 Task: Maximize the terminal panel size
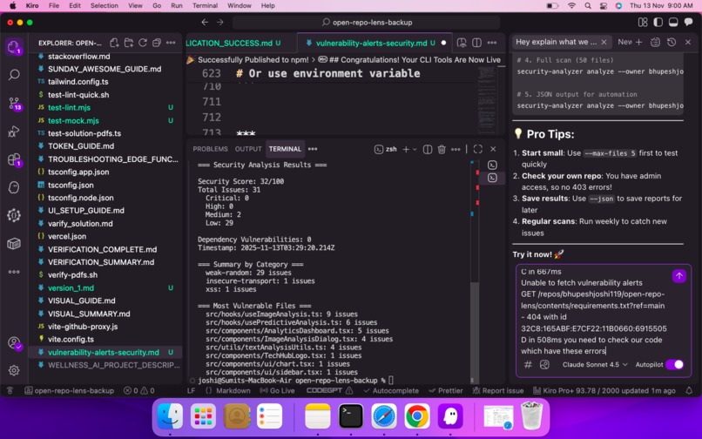click(477, 149)
